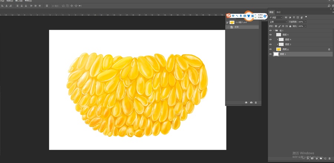Create a new history snapshot (camera)
This screenshot has height=163, width=334.
click(251, 102)
